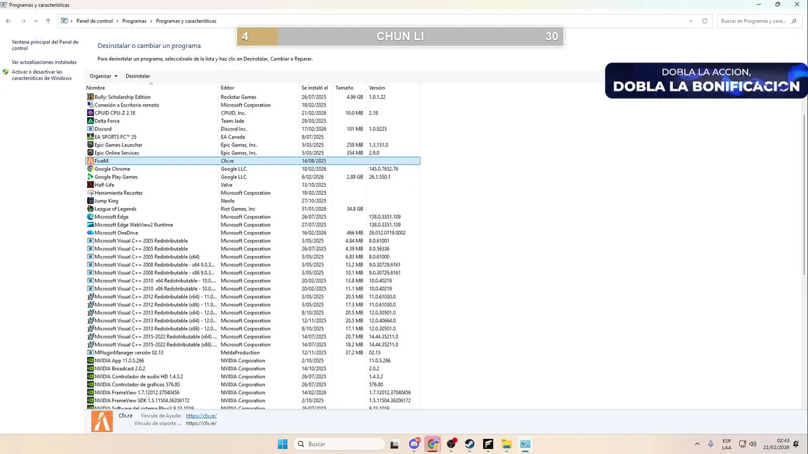Screen dimensions: 808x454
Task: Open Ver actualizaciones instaladas link
Action: tap(44, 62)
